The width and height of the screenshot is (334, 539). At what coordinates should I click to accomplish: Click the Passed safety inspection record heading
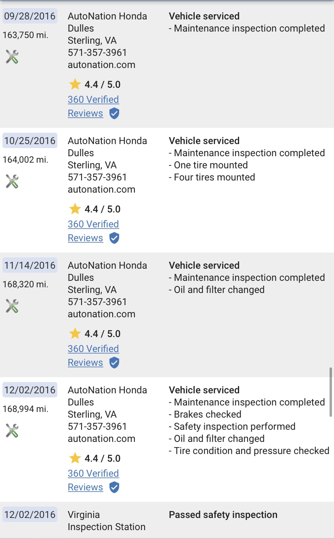223,515
